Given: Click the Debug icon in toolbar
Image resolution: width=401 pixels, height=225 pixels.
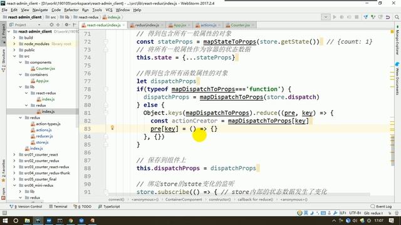Looking at the screenshot, I should coord(341,17).
